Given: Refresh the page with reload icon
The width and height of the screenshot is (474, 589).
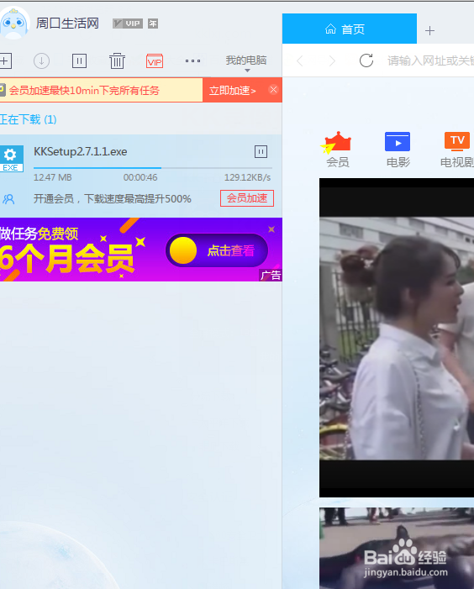Looking at the screenshot, I should pos(366,60).
